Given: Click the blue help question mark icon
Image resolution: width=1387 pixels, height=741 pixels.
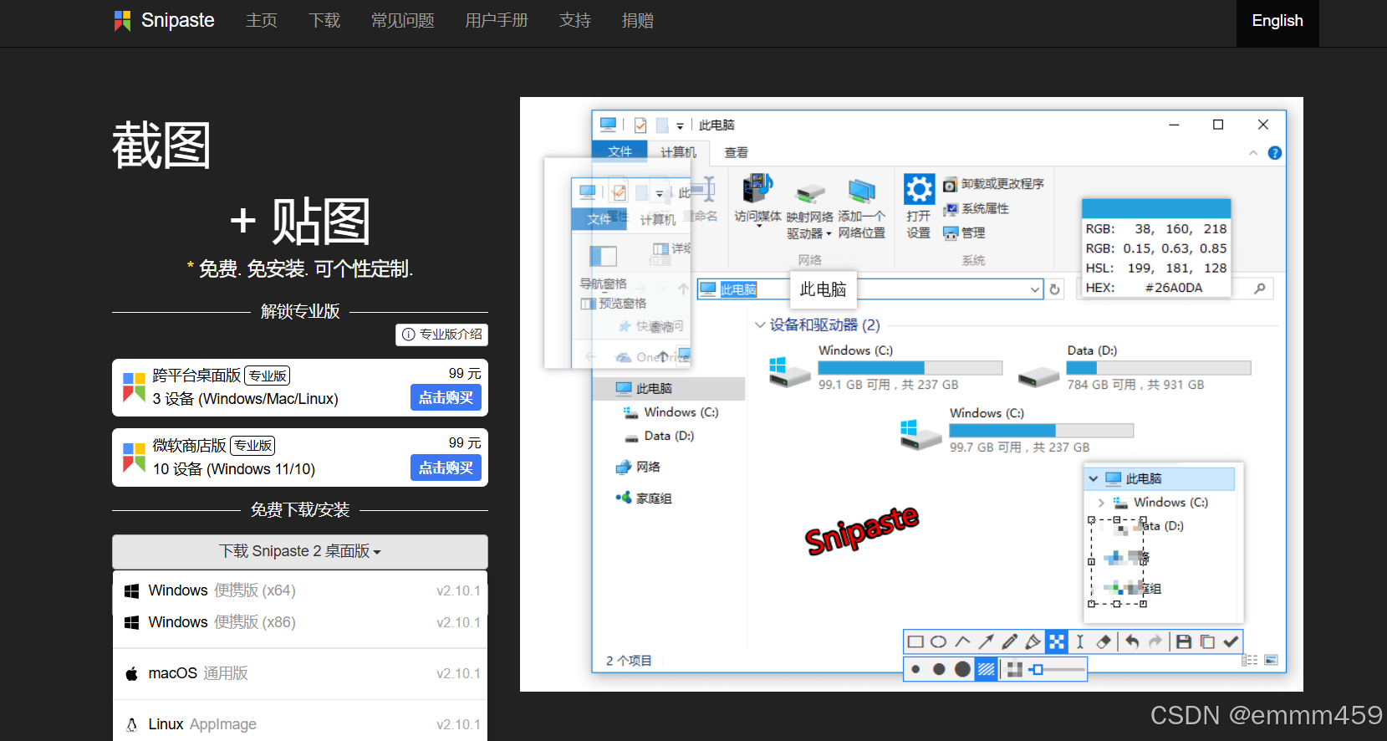Looking at the screenshot, I should 1274,153.
